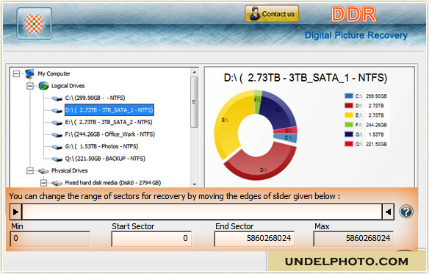Click the Physical Drives disk icon
The height and width of the screenshot is (274, 429).
(43, 171)
